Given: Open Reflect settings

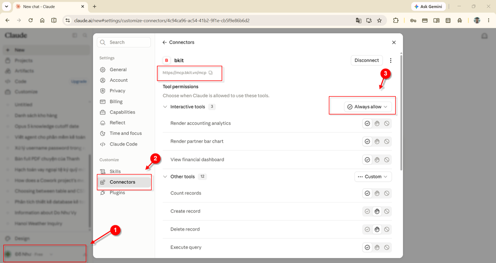Looking at the screenshot, I should point(124,122).
